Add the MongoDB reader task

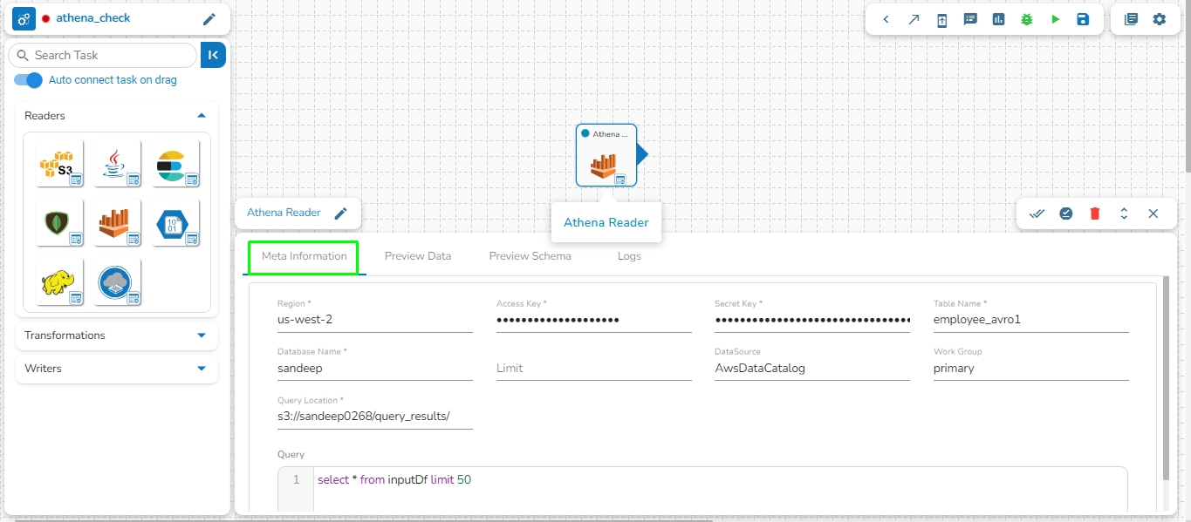60,222
